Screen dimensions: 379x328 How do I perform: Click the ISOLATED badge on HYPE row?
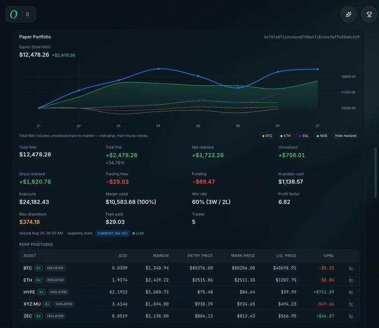(x=59, y=292)
